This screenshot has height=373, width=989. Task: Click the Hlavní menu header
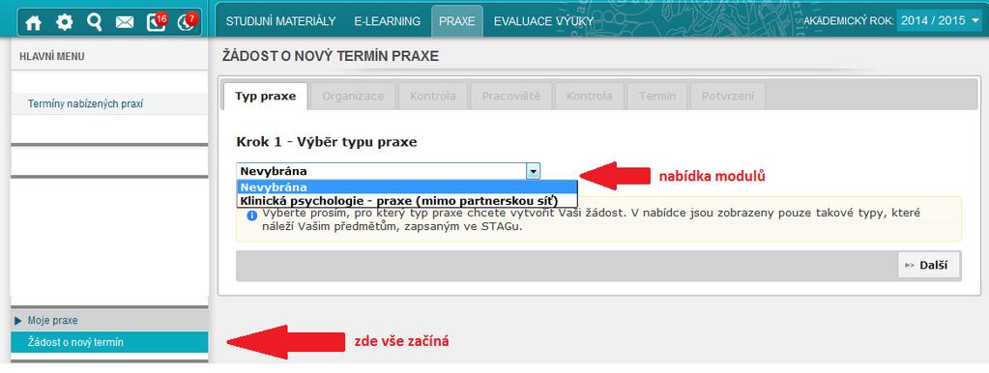(x=51, y=57)
